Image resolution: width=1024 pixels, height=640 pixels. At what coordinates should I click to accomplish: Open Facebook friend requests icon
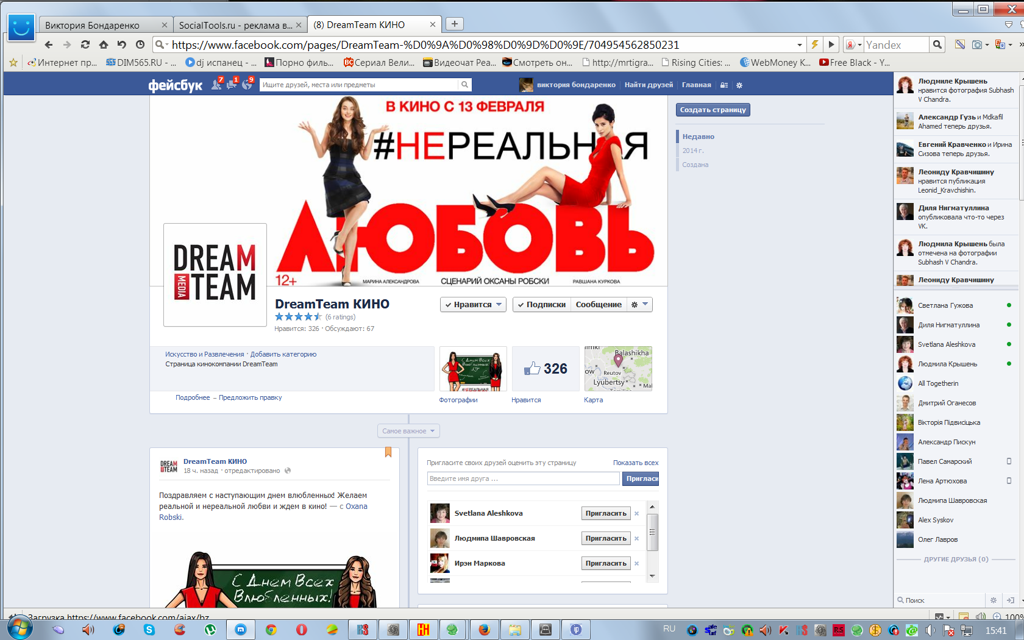216,84
